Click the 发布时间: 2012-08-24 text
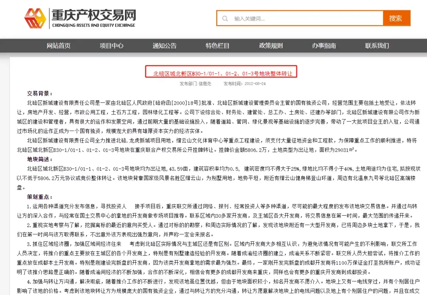Screen dimensions: 427x295 (x=245, y=84)
